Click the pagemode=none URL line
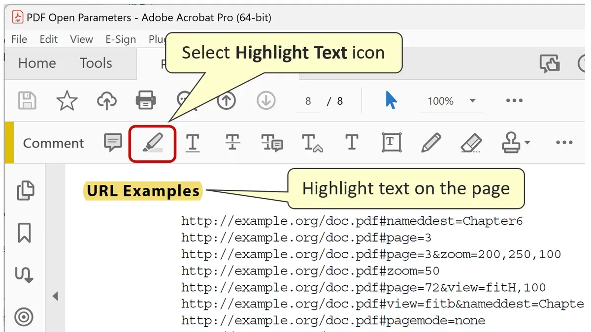 [333, 320]
